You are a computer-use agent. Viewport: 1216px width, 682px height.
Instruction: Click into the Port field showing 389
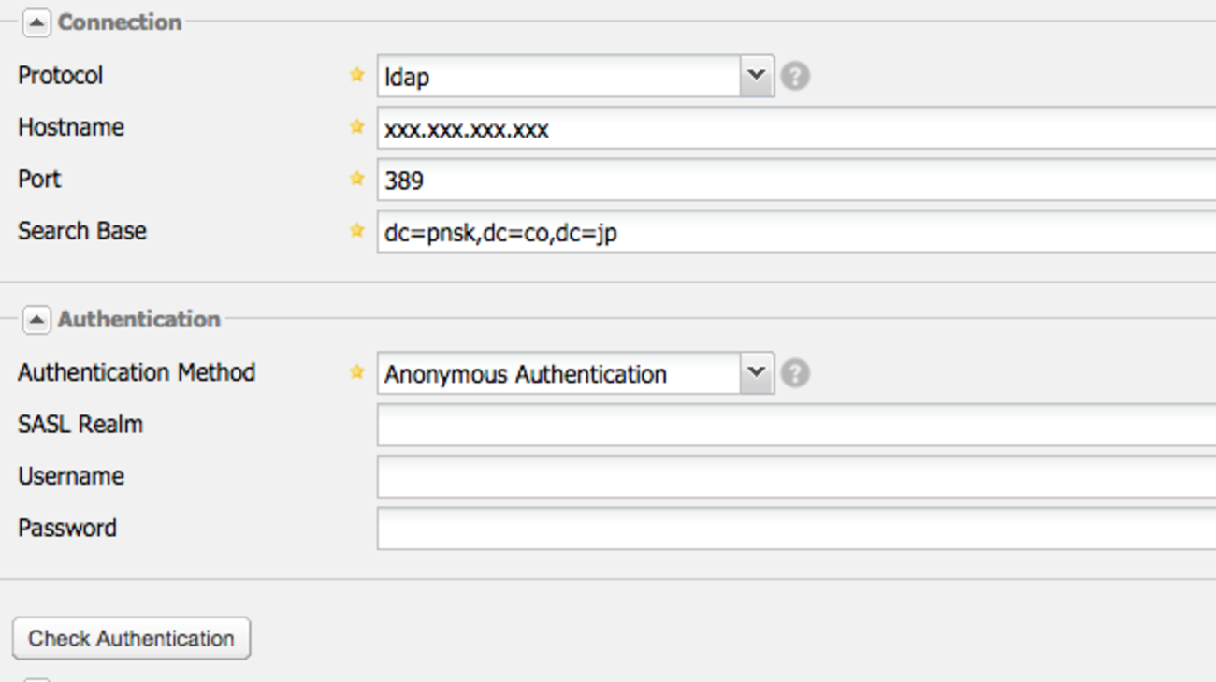pos(795,180)
